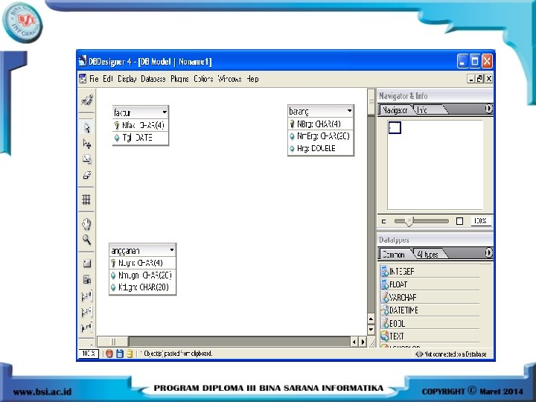Select the second relation tool icon
The height and width of the screenshot is (402, 536).
86,312
